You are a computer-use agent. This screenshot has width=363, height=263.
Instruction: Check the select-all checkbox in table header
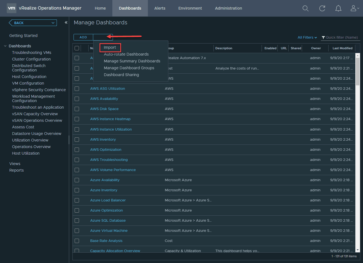coord(77,48)
